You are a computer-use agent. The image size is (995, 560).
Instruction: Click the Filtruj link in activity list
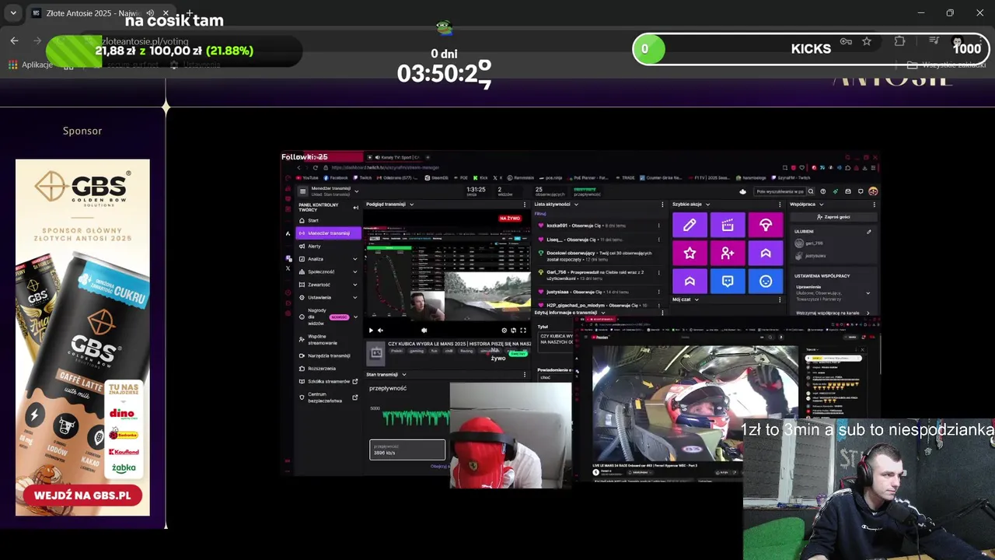(540, 214)
